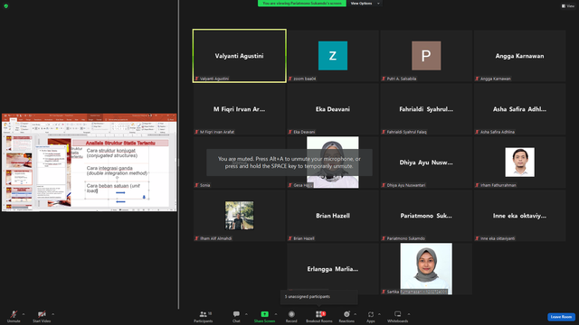Screen dimensions: 579x325
Task: Select Valyanti Agustini video tile
Action: tap(239, 56)
